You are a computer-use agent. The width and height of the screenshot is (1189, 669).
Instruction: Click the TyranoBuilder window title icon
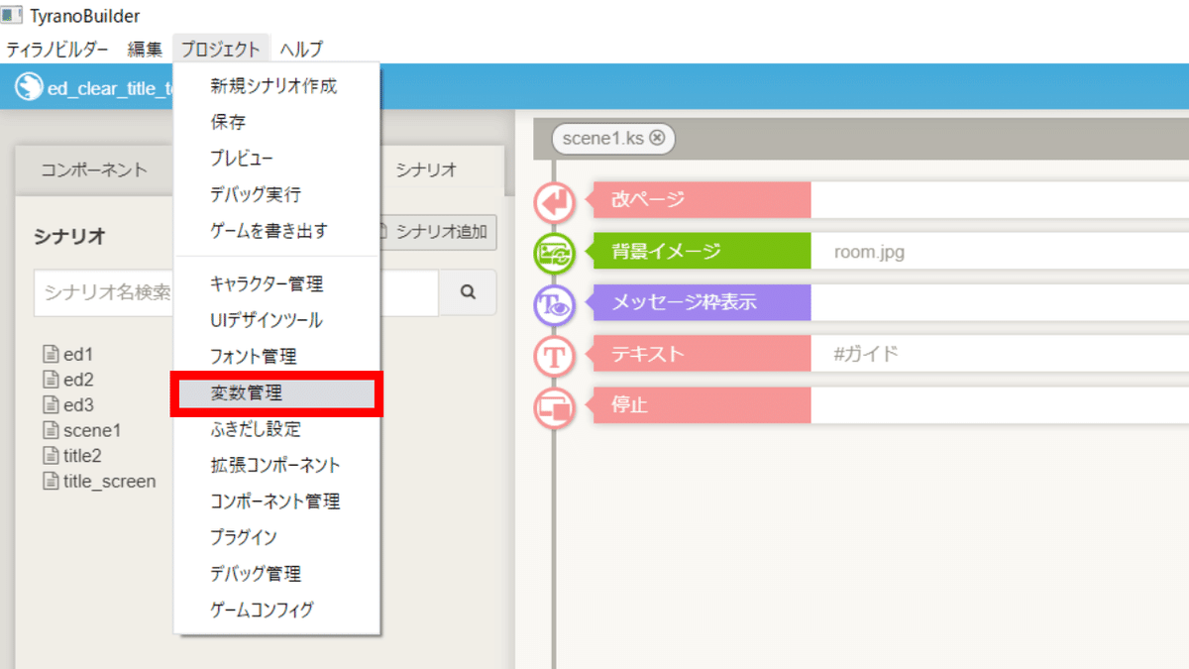click(x=13, y=16)
